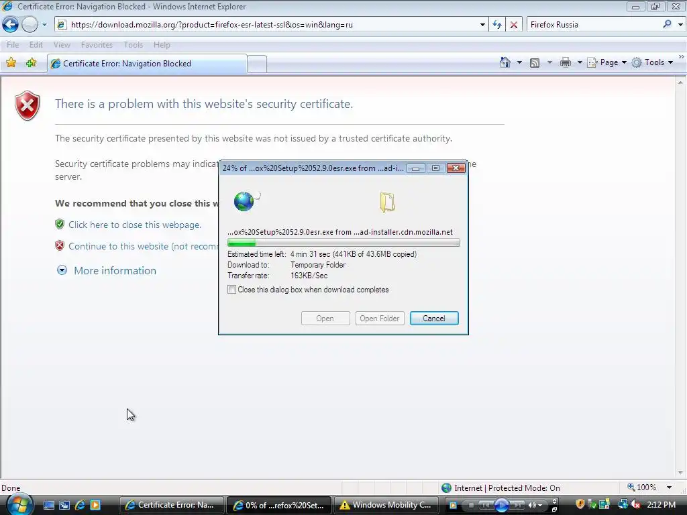The width and height of the screenshot is (687, 515).
Task: Click 'Continue to this website' link
Action: (143, 246)
